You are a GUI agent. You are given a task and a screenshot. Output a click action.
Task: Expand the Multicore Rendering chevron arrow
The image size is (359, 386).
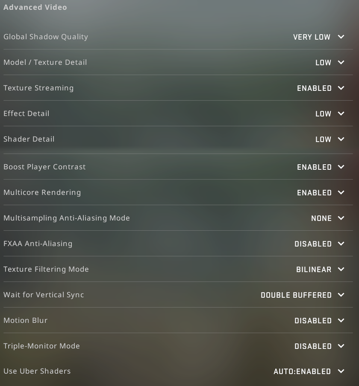click(341, 192)
